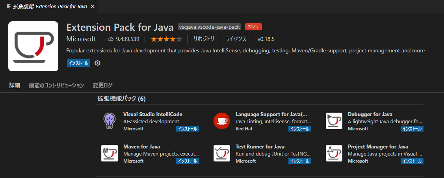Viewport: 444px width, 178px height.
Task: Install Project Manager for Java
Action: (x=412, y=161)
